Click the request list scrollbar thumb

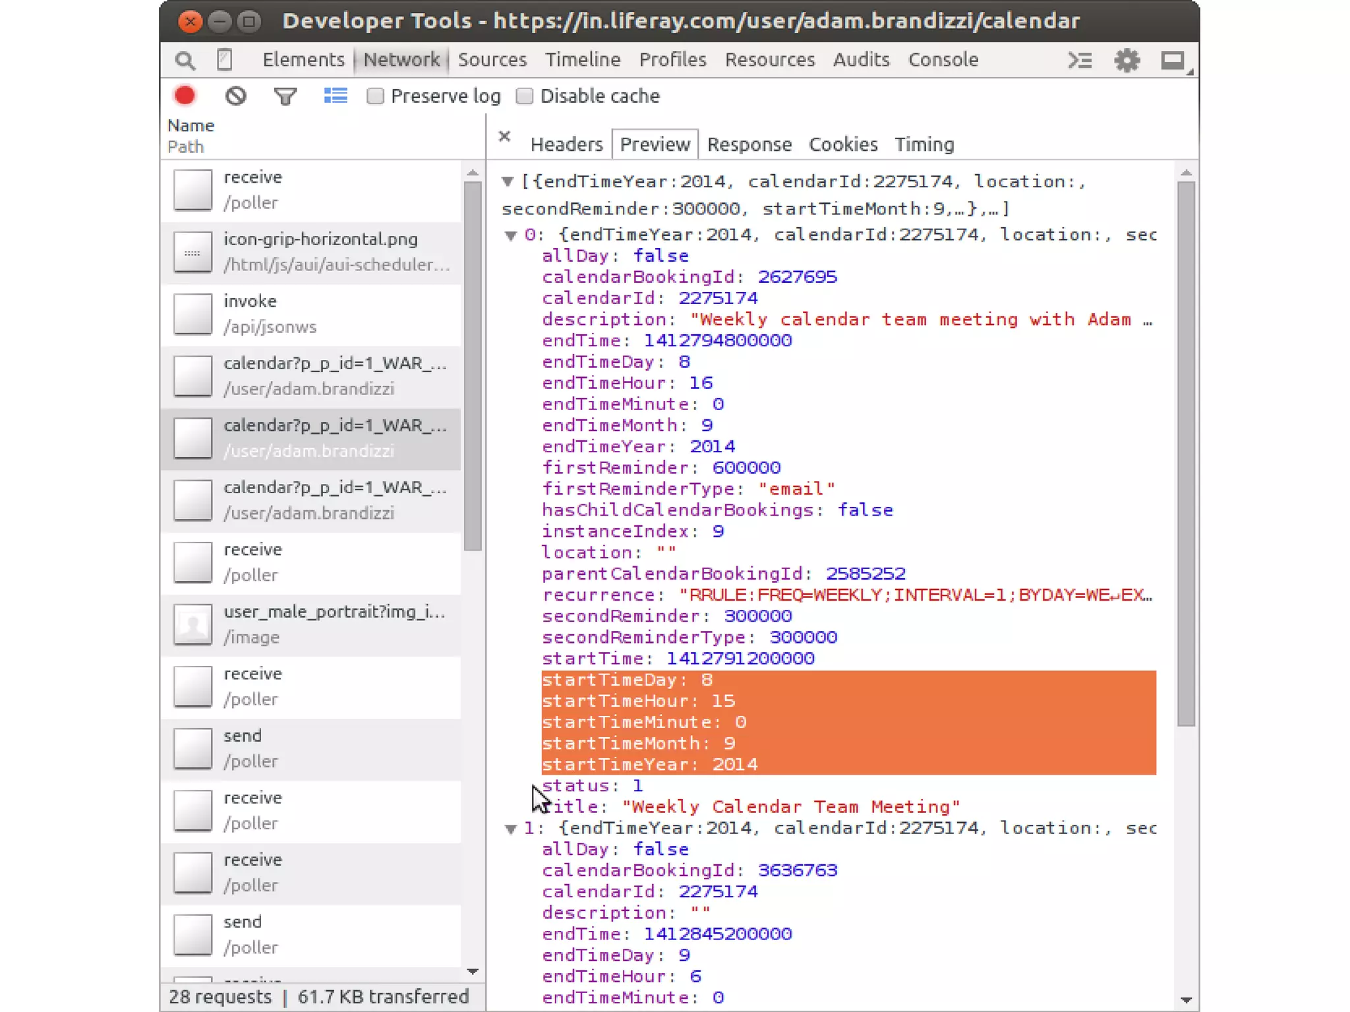point(473,366)
